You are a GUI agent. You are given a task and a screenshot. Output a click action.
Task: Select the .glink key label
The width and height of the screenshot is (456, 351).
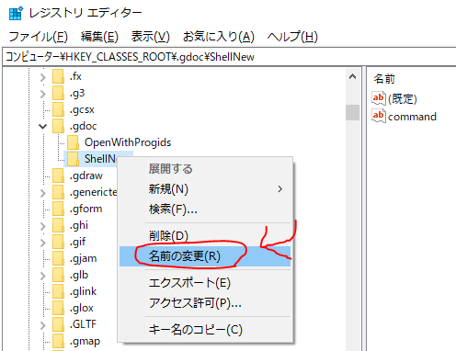click(83, 291)
